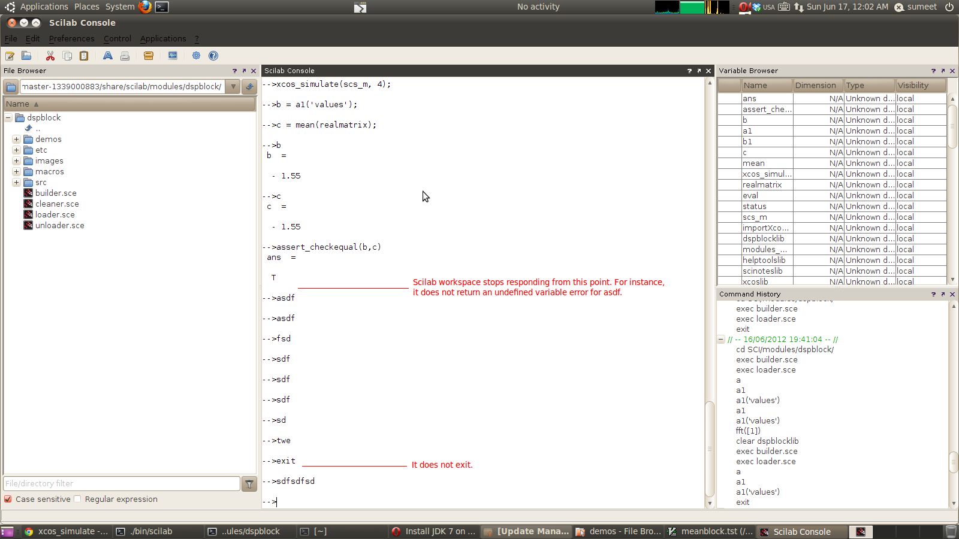Click the Visibility column header

point(921,86)
